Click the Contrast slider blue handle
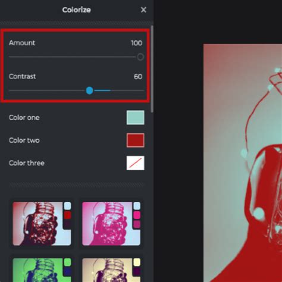Screen dimensions: 282x282 [89, 90]
